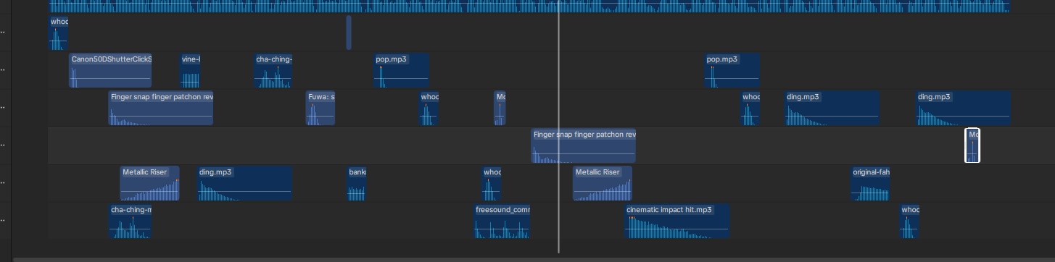Select the cha-ching-n clip on the bottom track
The width and height of the screenshot is (1055, 262).
pos(131,221)
